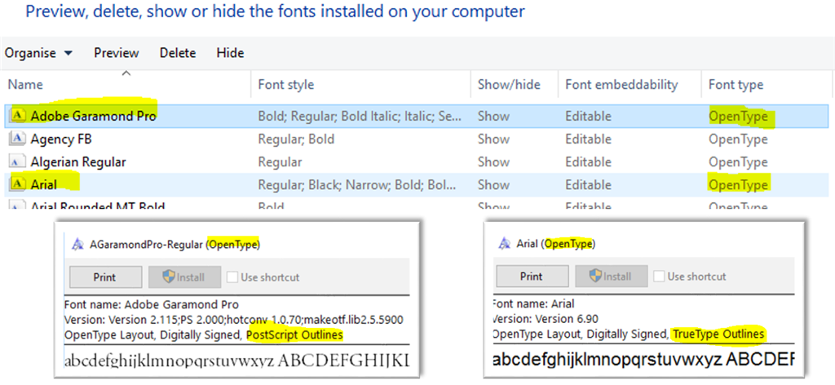The height and width of the screenshot is (385, 835).
Task: Click 'Regular; Black; Narrow; Bold' style cell
Action: click(357, 185)
